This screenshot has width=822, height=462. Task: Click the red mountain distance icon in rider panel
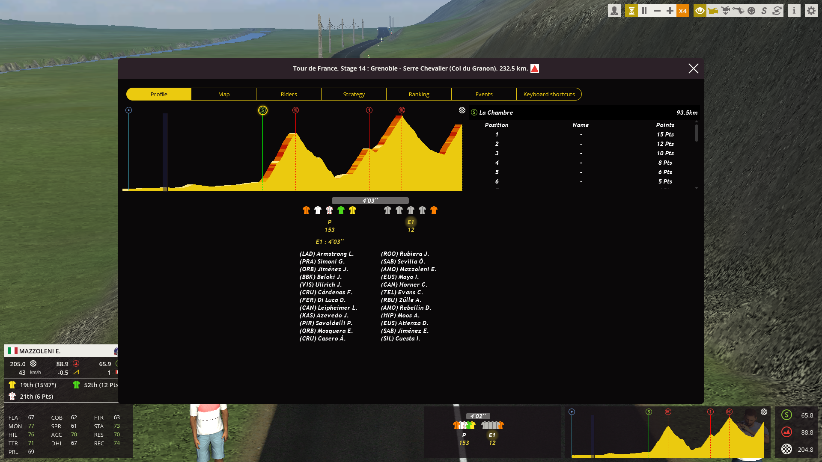(x=76, y=364)
